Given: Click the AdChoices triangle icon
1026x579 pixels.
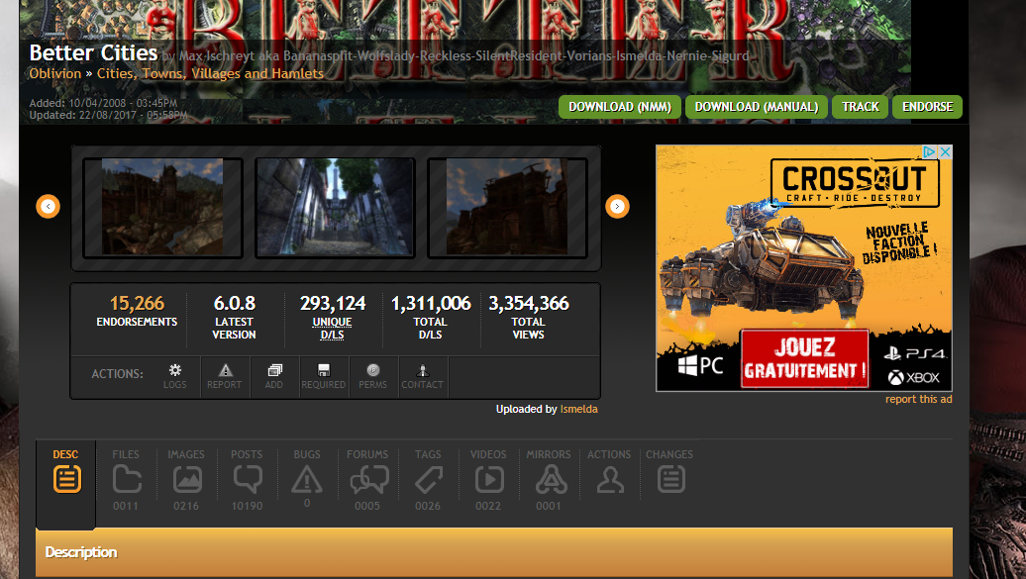Looking at the screenshot, I should [x=930, y=151].
